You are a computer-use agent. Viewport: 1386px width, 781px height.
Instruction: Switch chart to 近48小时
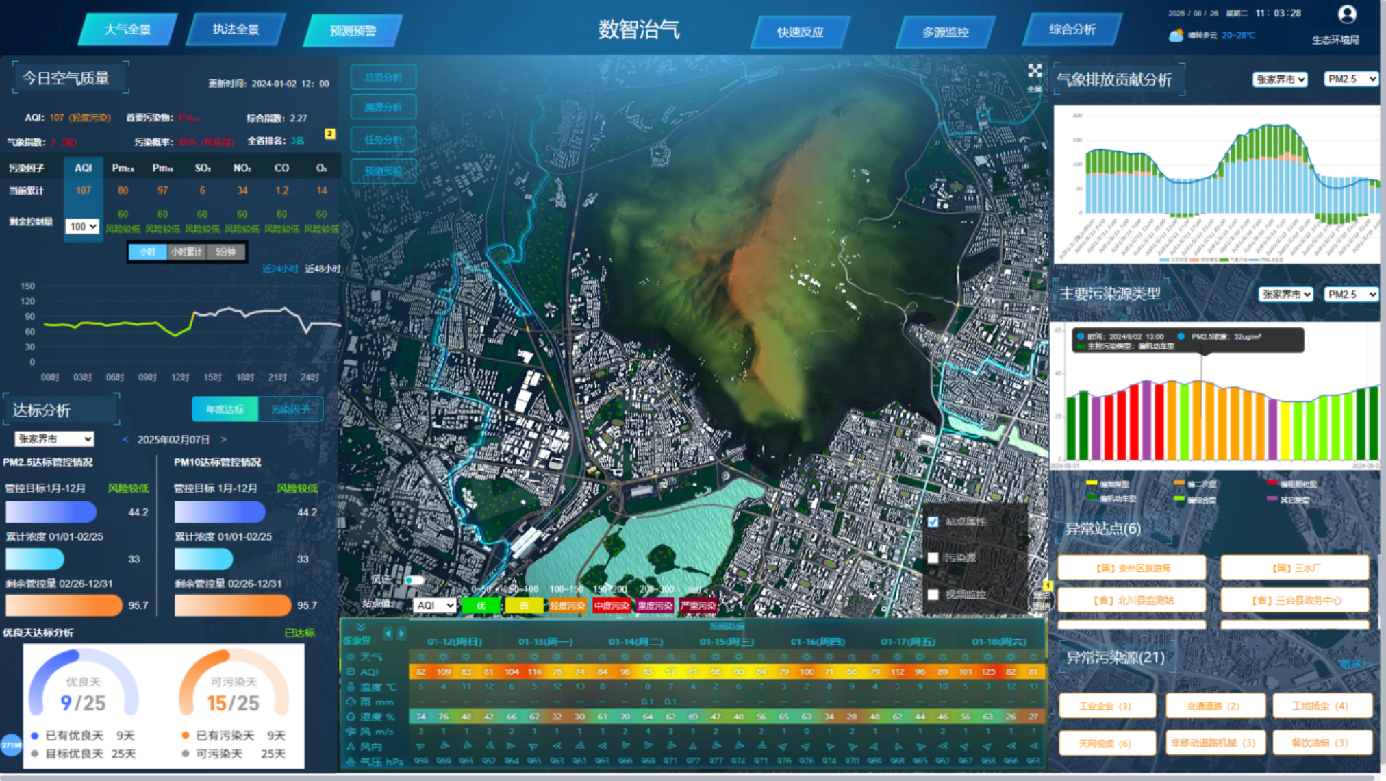[x=323, y=269]
